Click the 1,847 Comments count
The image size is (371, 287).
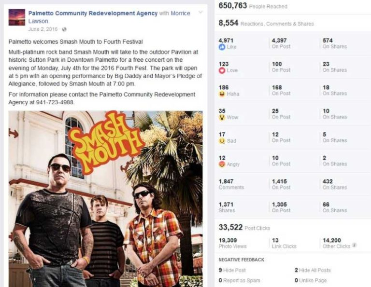[x=231, y=184]
